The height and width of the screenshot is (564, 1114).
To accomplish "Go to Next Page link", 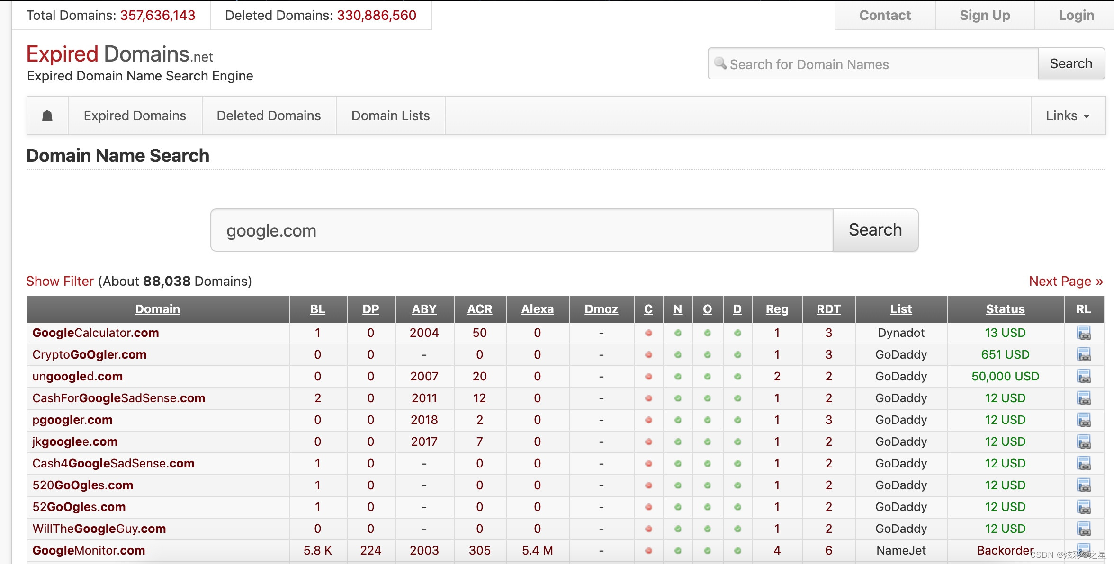I will click(1066, 281).
